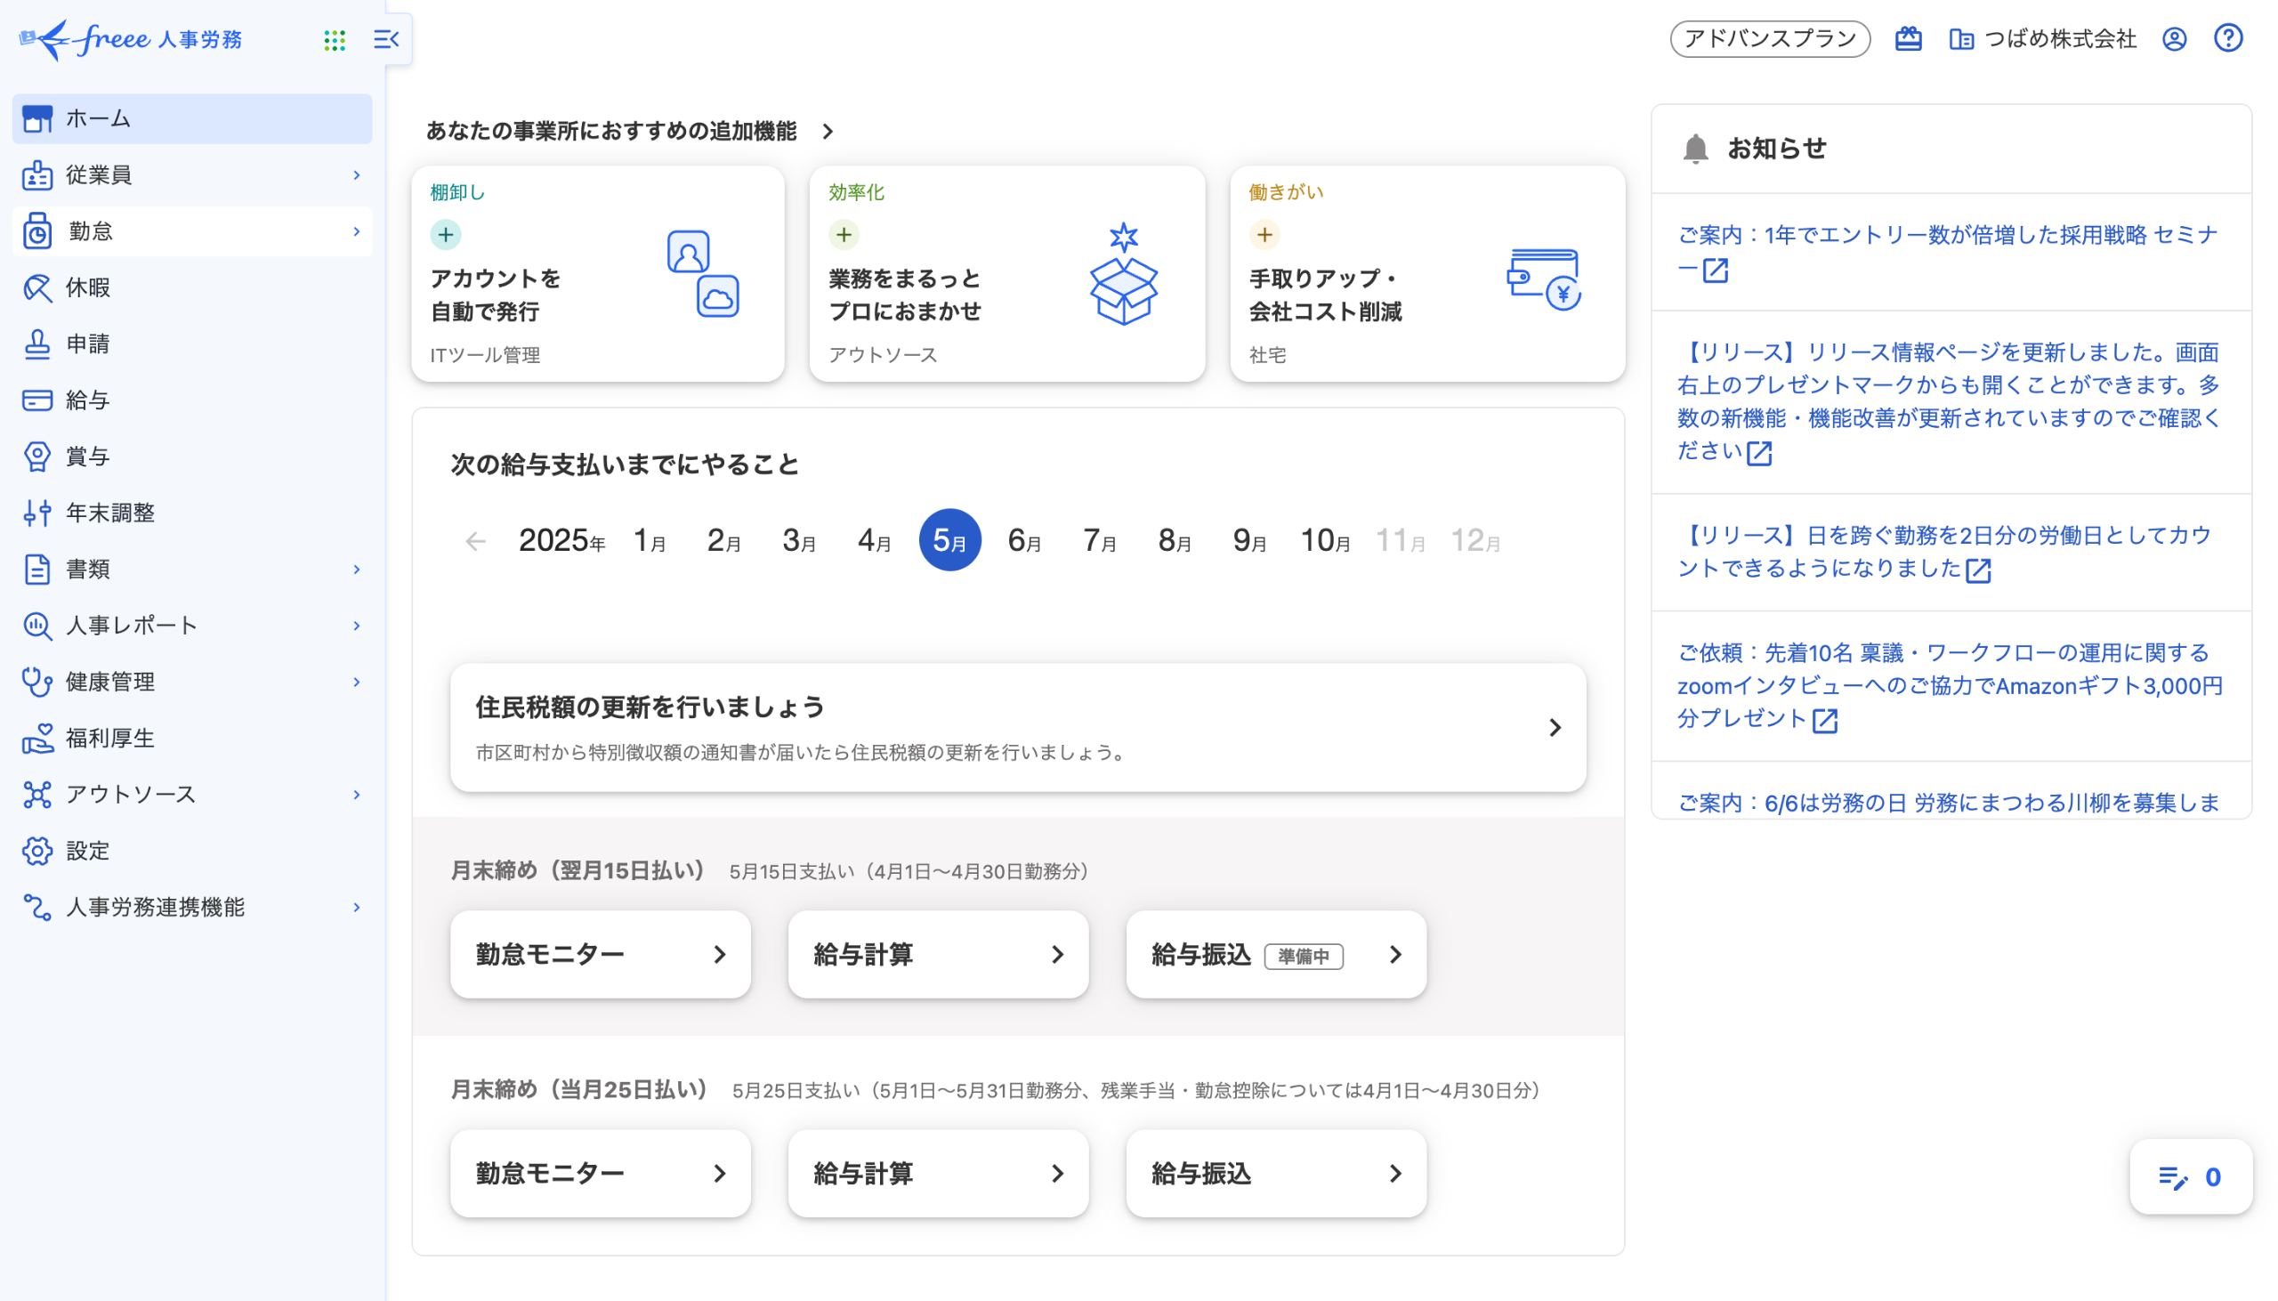Open the app switcher grid icon
Screen dimensions: 2278x1301
(334, 39)
